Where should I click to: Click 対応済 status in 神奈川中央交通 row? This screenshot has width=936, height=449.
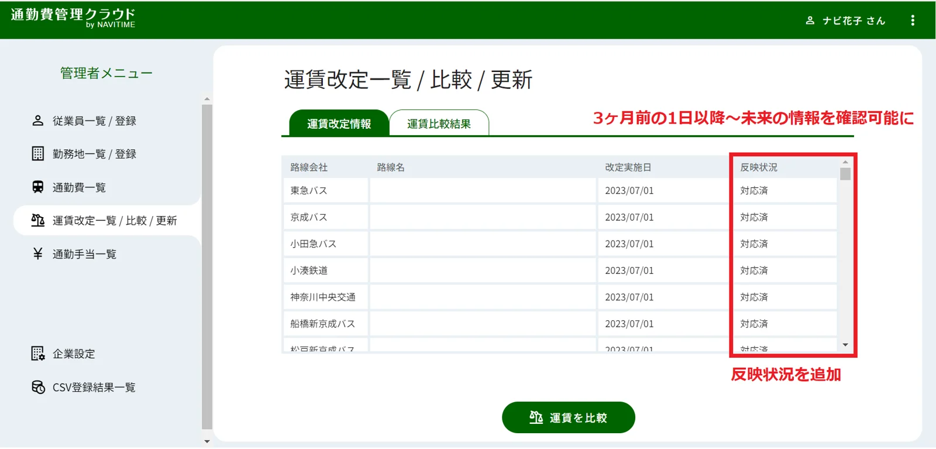coord(754,297)
